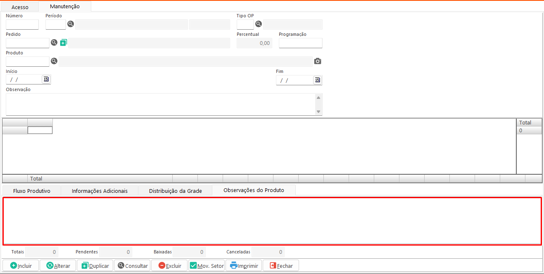Open the Fluxo Produtivo tab
The image size is (544, 274).
click(32, 191)
